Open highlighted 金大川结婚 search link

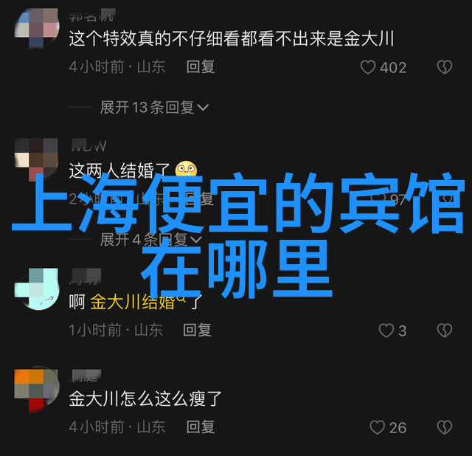tap(133, 302)
